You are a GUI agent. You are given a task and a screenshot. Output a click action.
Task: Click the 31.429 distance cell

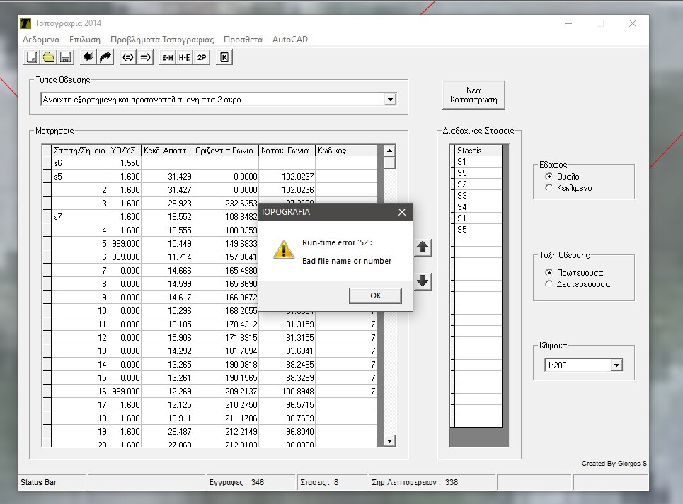point(167,177)
